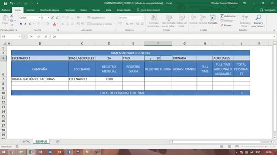Click the Save icon in quick access toolbar

[x=6, y=3]
